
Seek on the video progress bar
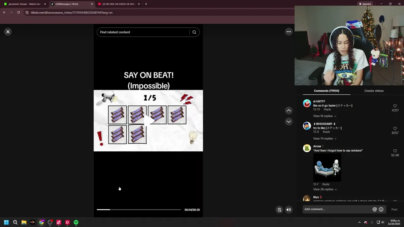coord(139,210)
